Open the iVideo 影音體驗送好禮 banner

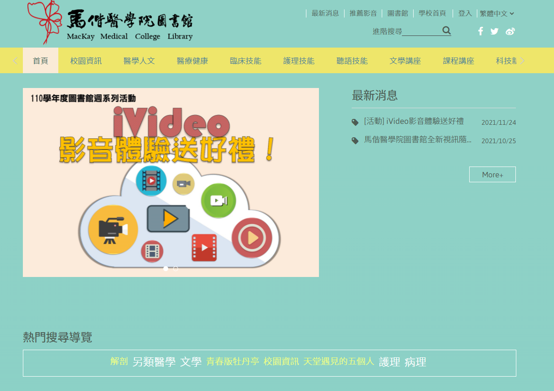pyautogui.click(x=171, y=182)
